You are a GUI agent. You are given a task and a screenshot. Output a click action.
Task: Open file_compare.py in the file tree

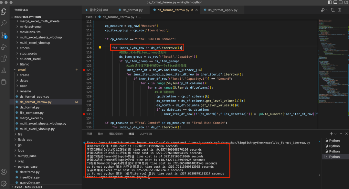pyautogui.click(x=32, y=113)
